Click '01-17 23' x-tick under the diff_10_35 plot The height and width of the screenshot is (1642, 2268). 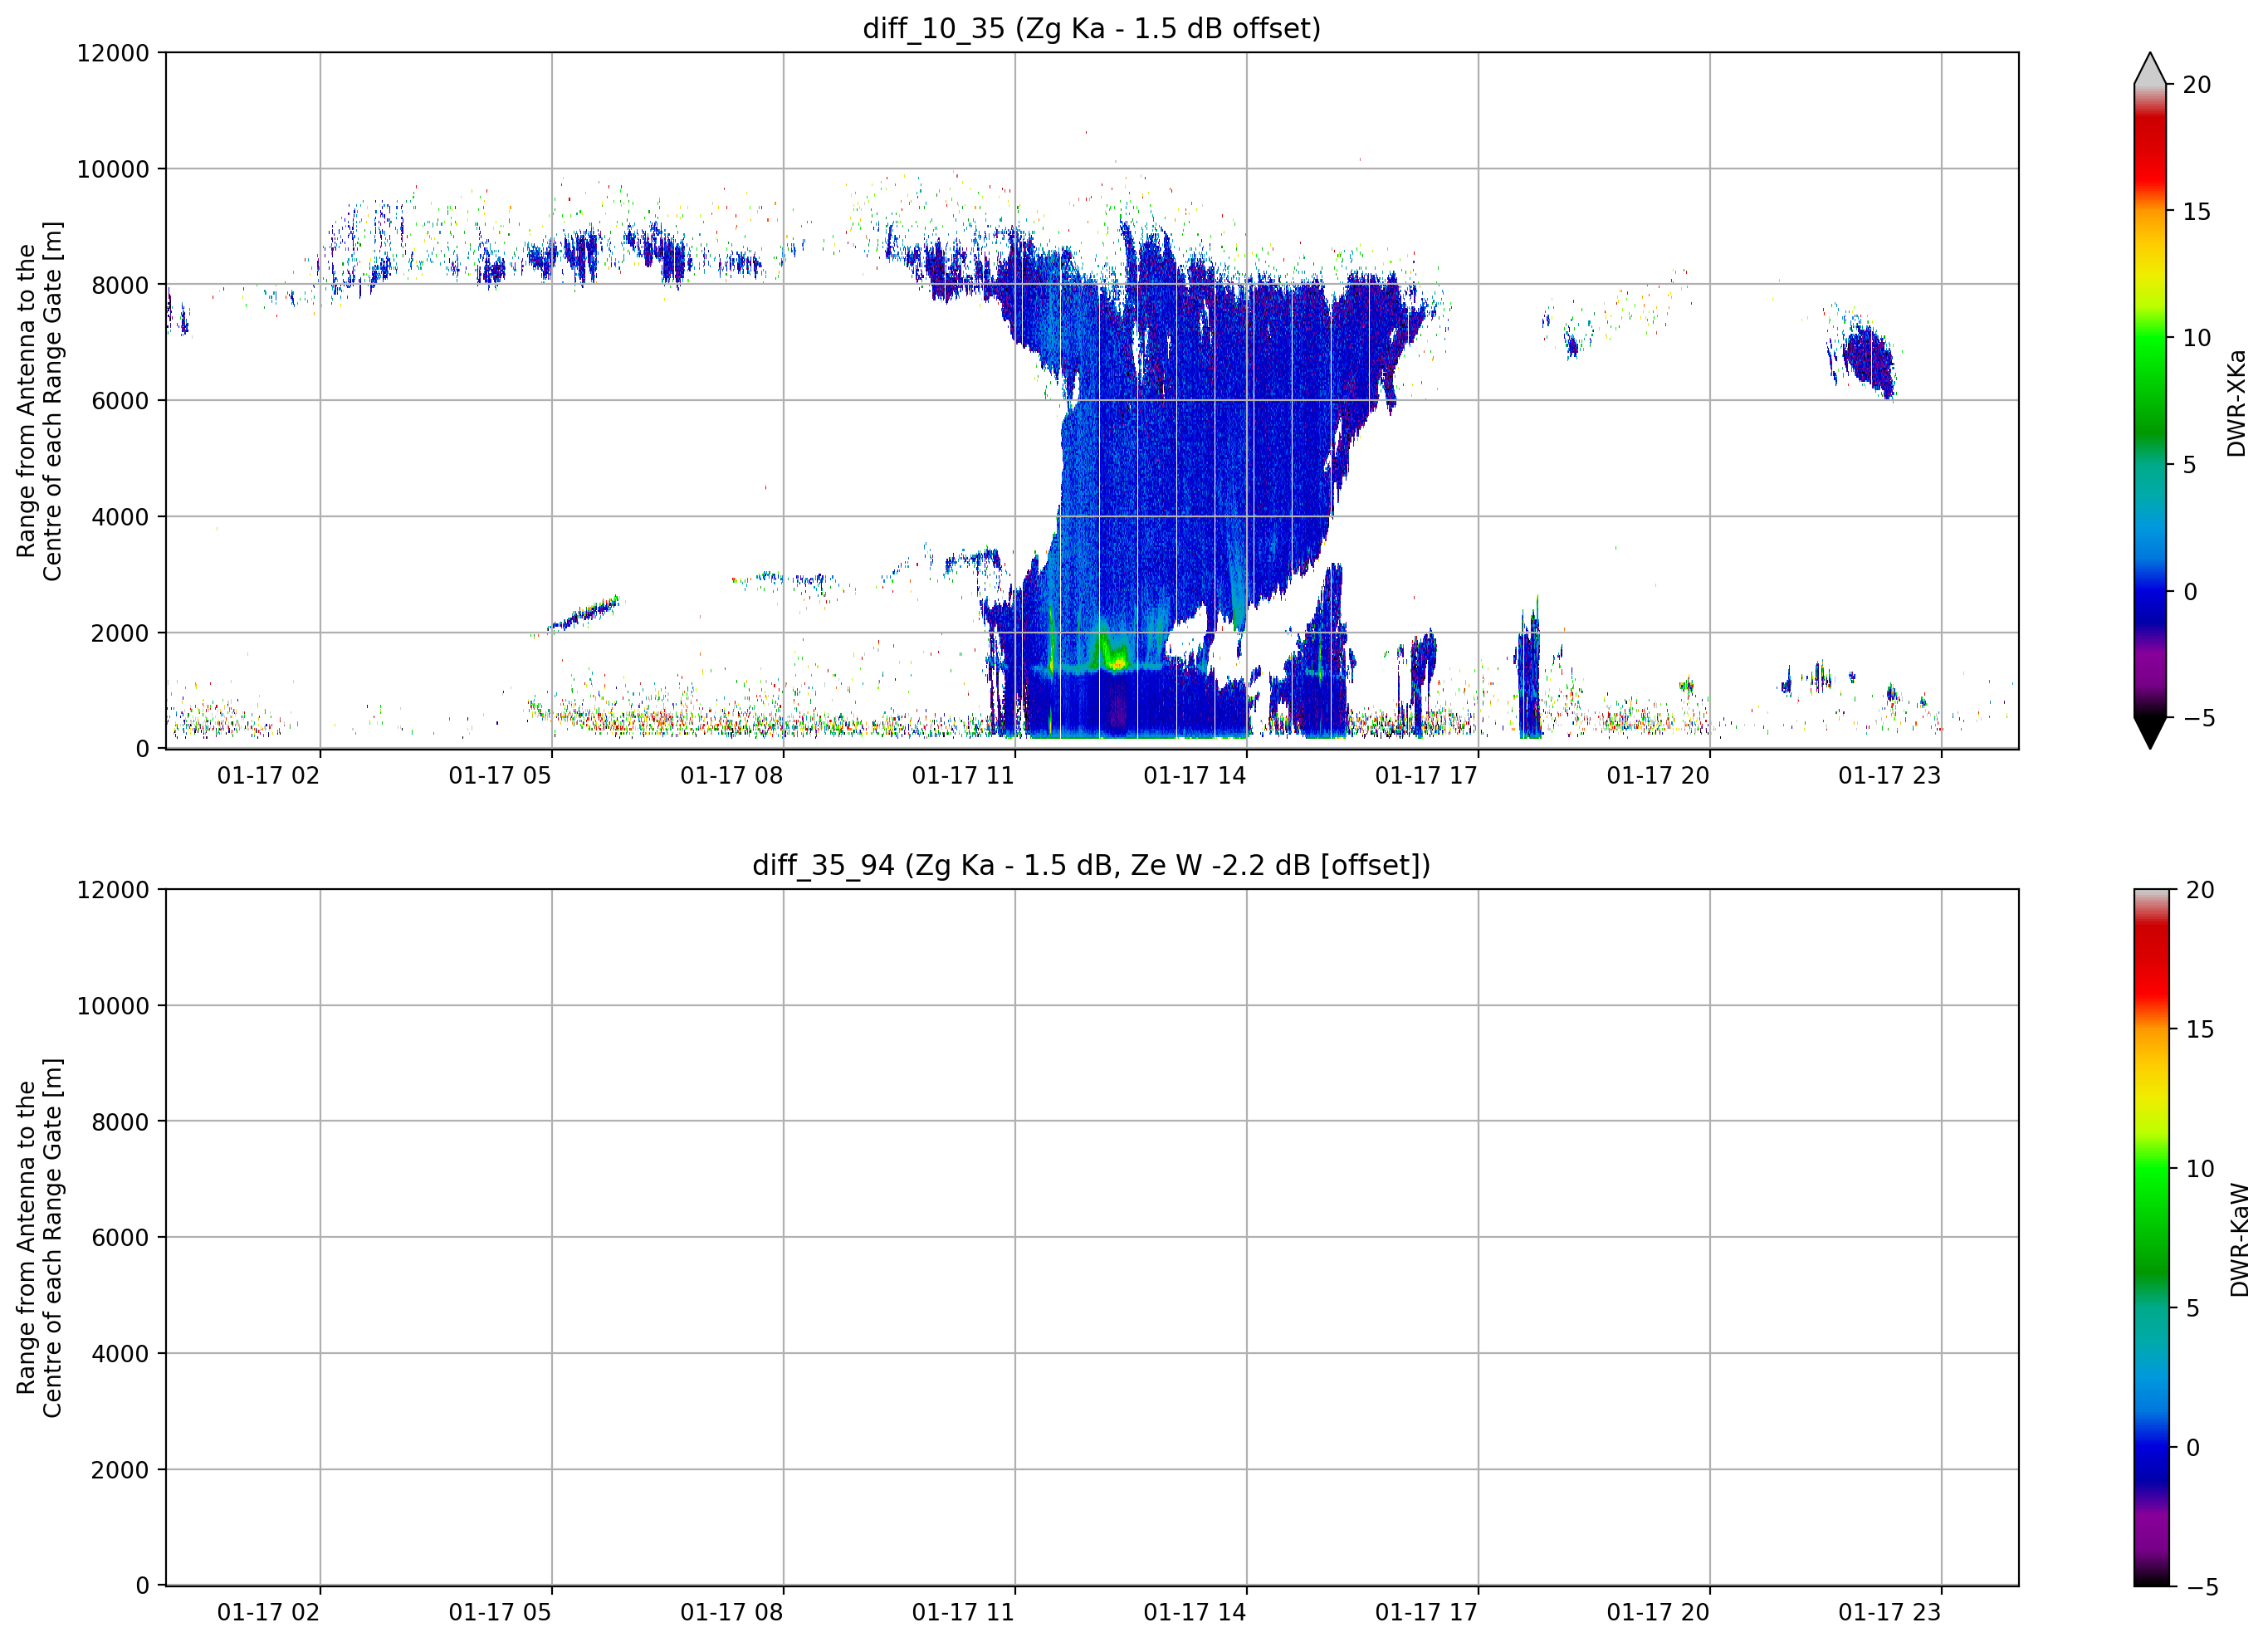(1889, 776)
